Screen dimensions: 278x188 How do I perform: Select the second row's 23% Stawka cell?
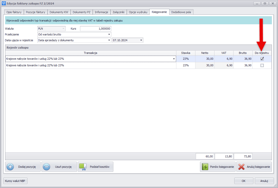pyautogui.click(x=186, y=65)
